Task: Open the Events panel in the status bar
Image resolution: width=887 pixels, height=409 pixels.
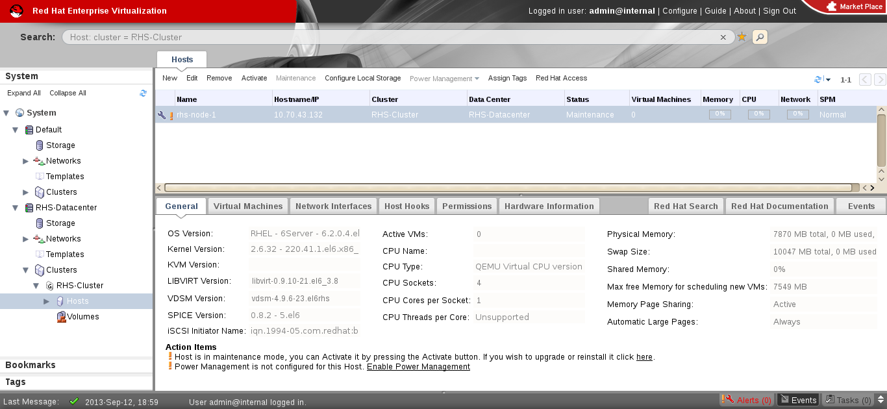Action: tap(798, 399)
